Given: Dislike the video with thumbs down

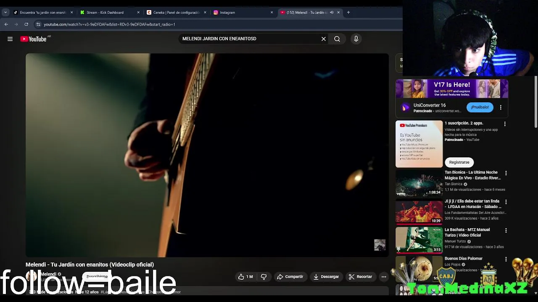Looking at the screenshot, I should click(264, 277).
